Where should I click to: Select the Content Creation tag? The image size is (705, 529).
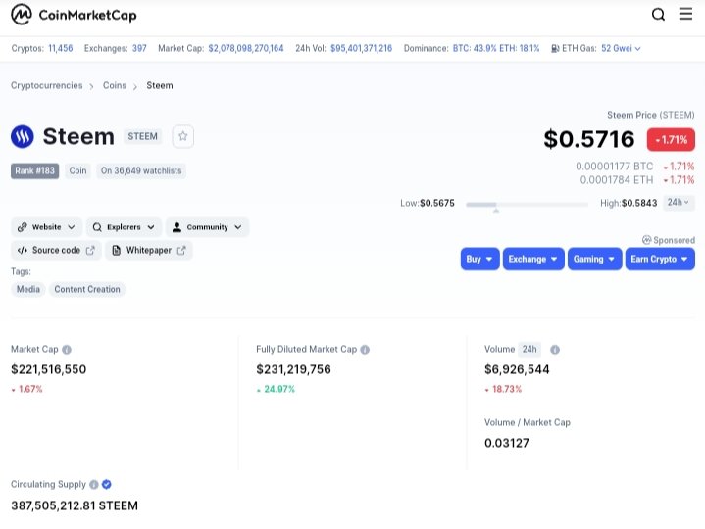coord(87,289)
